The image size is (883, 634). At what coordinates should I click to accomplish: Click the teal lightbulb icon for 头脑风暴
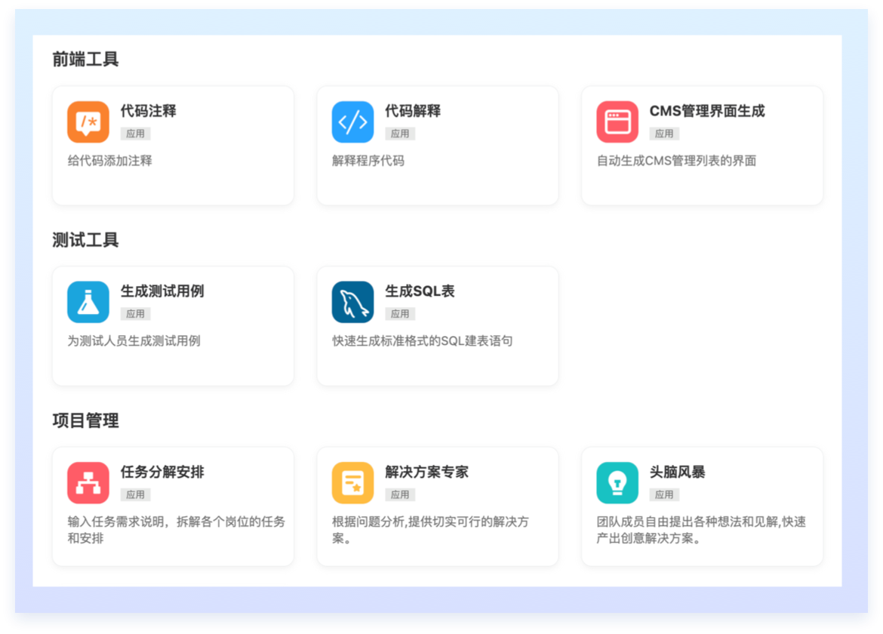[x=617, y=483]
